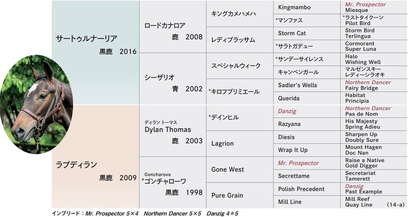Click the Lagrion entry
This screenshot has width=409, height=217.
223,143
